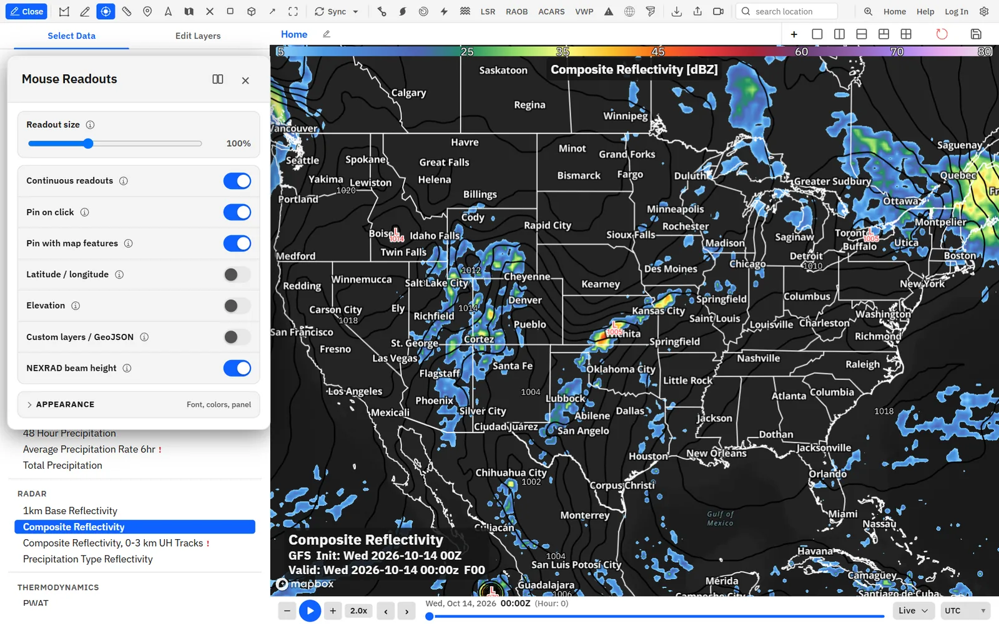Adjust the Readout size slider
Image resolution: width=999 pixels, height=624 pixels.
[115, 144]
